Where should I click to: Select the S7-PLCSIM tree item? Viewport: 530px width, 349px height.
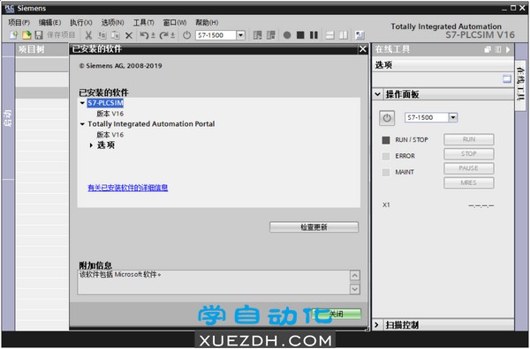tap(105, 103)
